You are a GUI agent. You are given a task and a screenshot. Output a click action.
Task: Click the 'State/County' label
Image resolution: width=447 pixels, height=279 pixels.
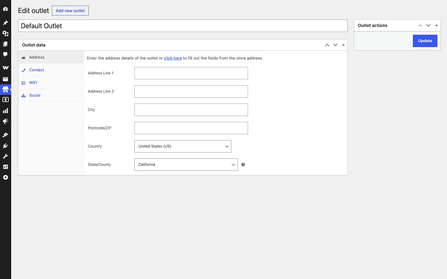click(x=99, y=165)
